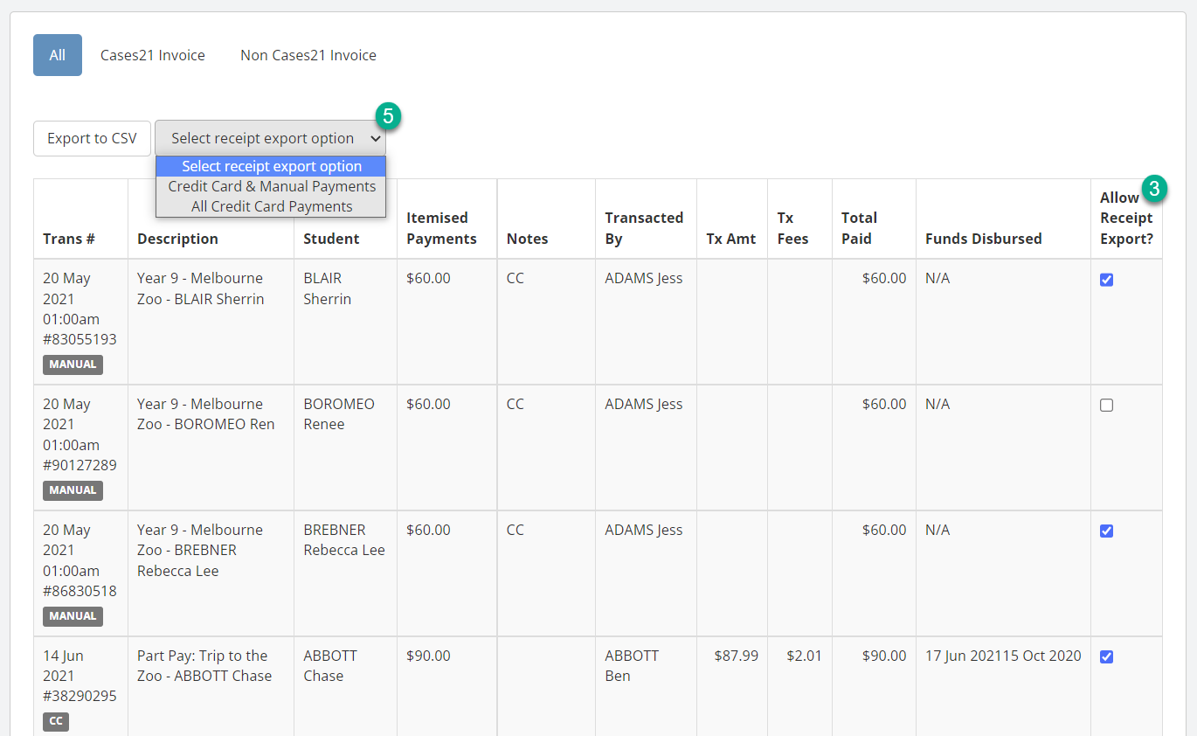Disable Allow Receipt Export for ABBOTT Chase
Screen dimensions: 1197x736
pos(1107,656)
